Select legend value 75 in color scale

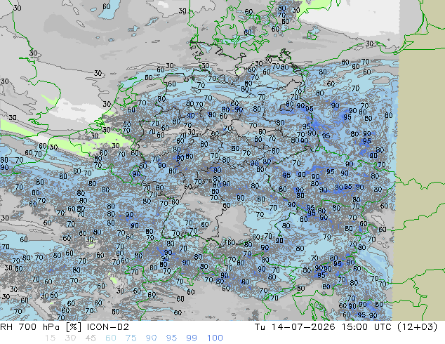pyautogui.click(x=131, y=338)
